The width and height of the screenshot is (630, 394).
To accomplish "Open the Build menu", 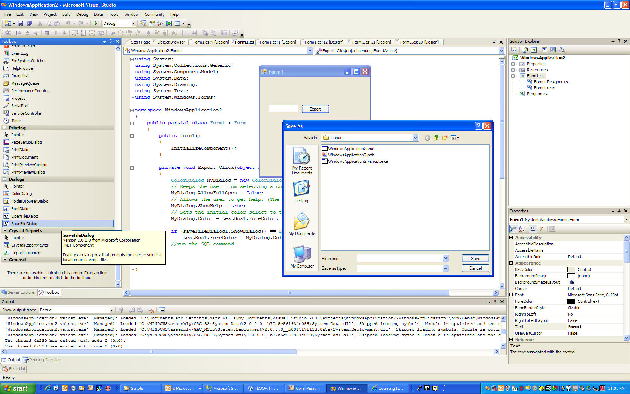I will pyautogui.click(x=66, y=14).
